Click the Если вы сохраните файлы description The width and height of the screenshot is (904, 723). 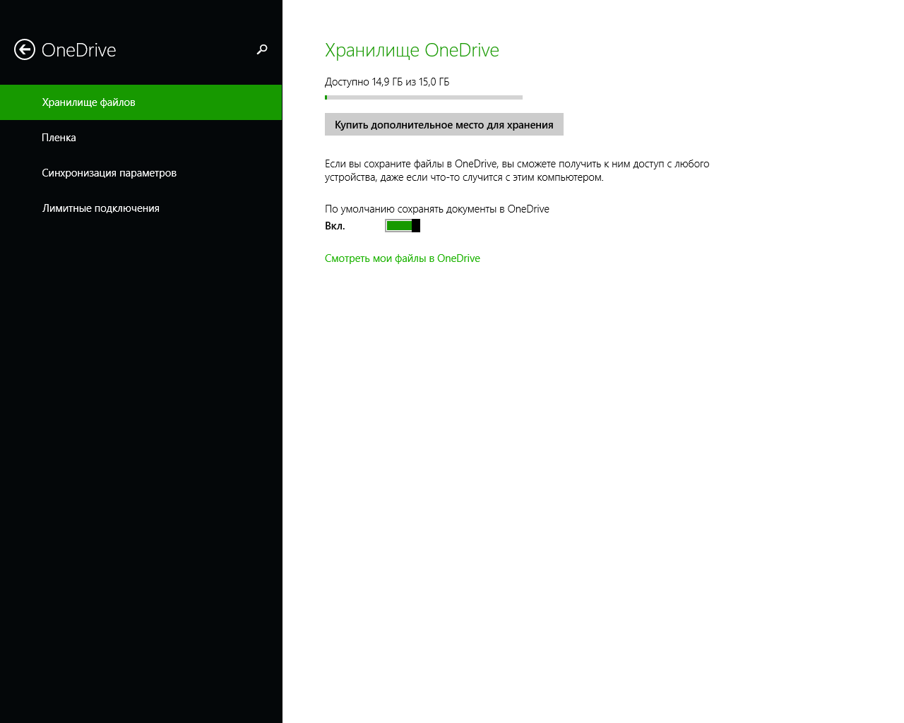[x=517, y=170]
